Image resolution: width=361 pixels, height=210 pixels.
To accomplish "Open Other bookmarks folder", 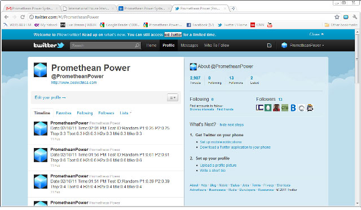I will [x=341, y=25].
